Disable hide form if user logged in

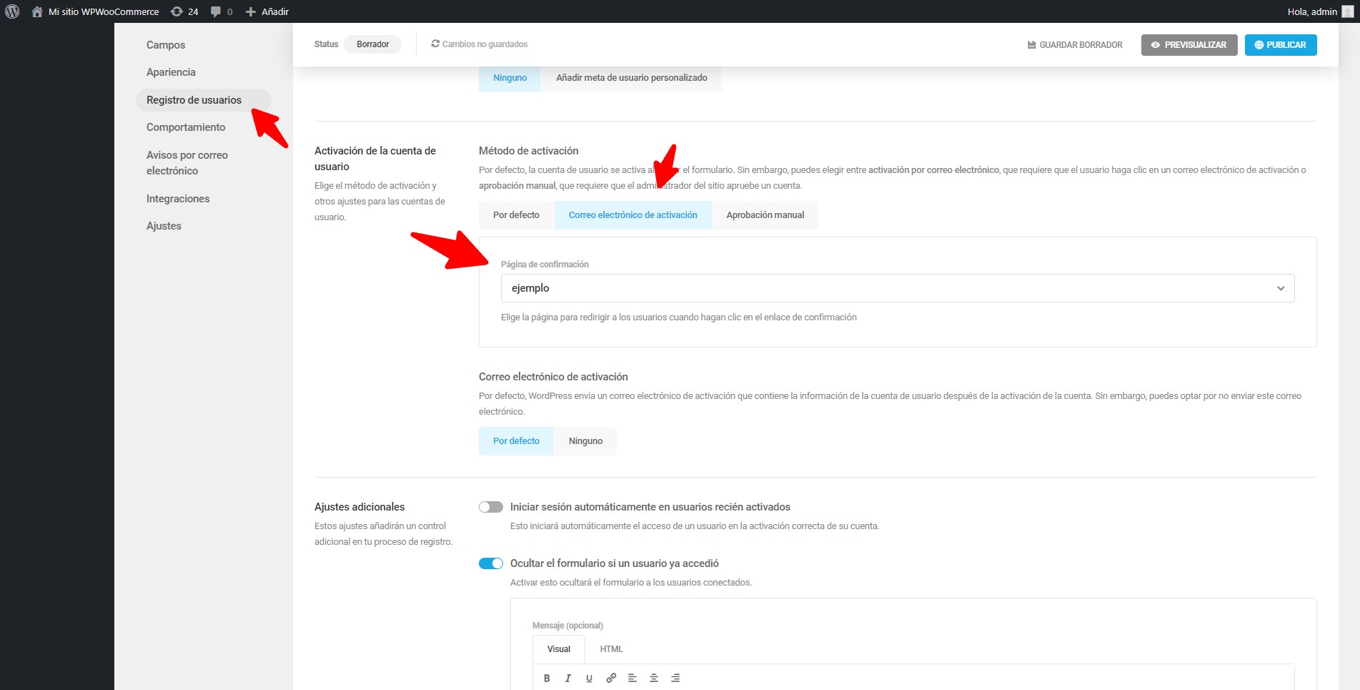(491, 563)
